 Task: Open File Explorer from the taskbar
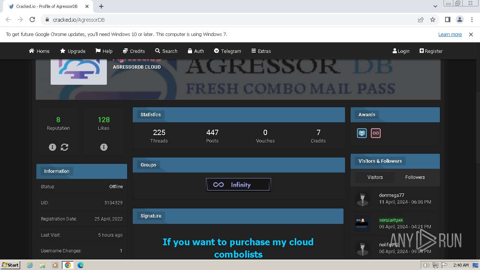pos(42,265)
